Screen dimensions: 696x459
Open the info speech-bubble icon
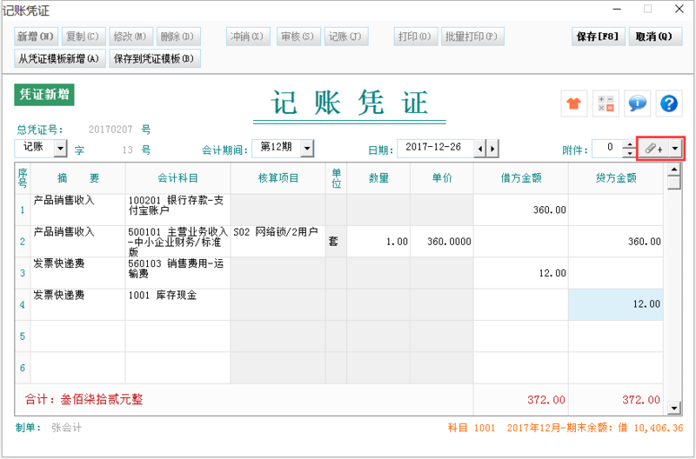click(638, 103)
